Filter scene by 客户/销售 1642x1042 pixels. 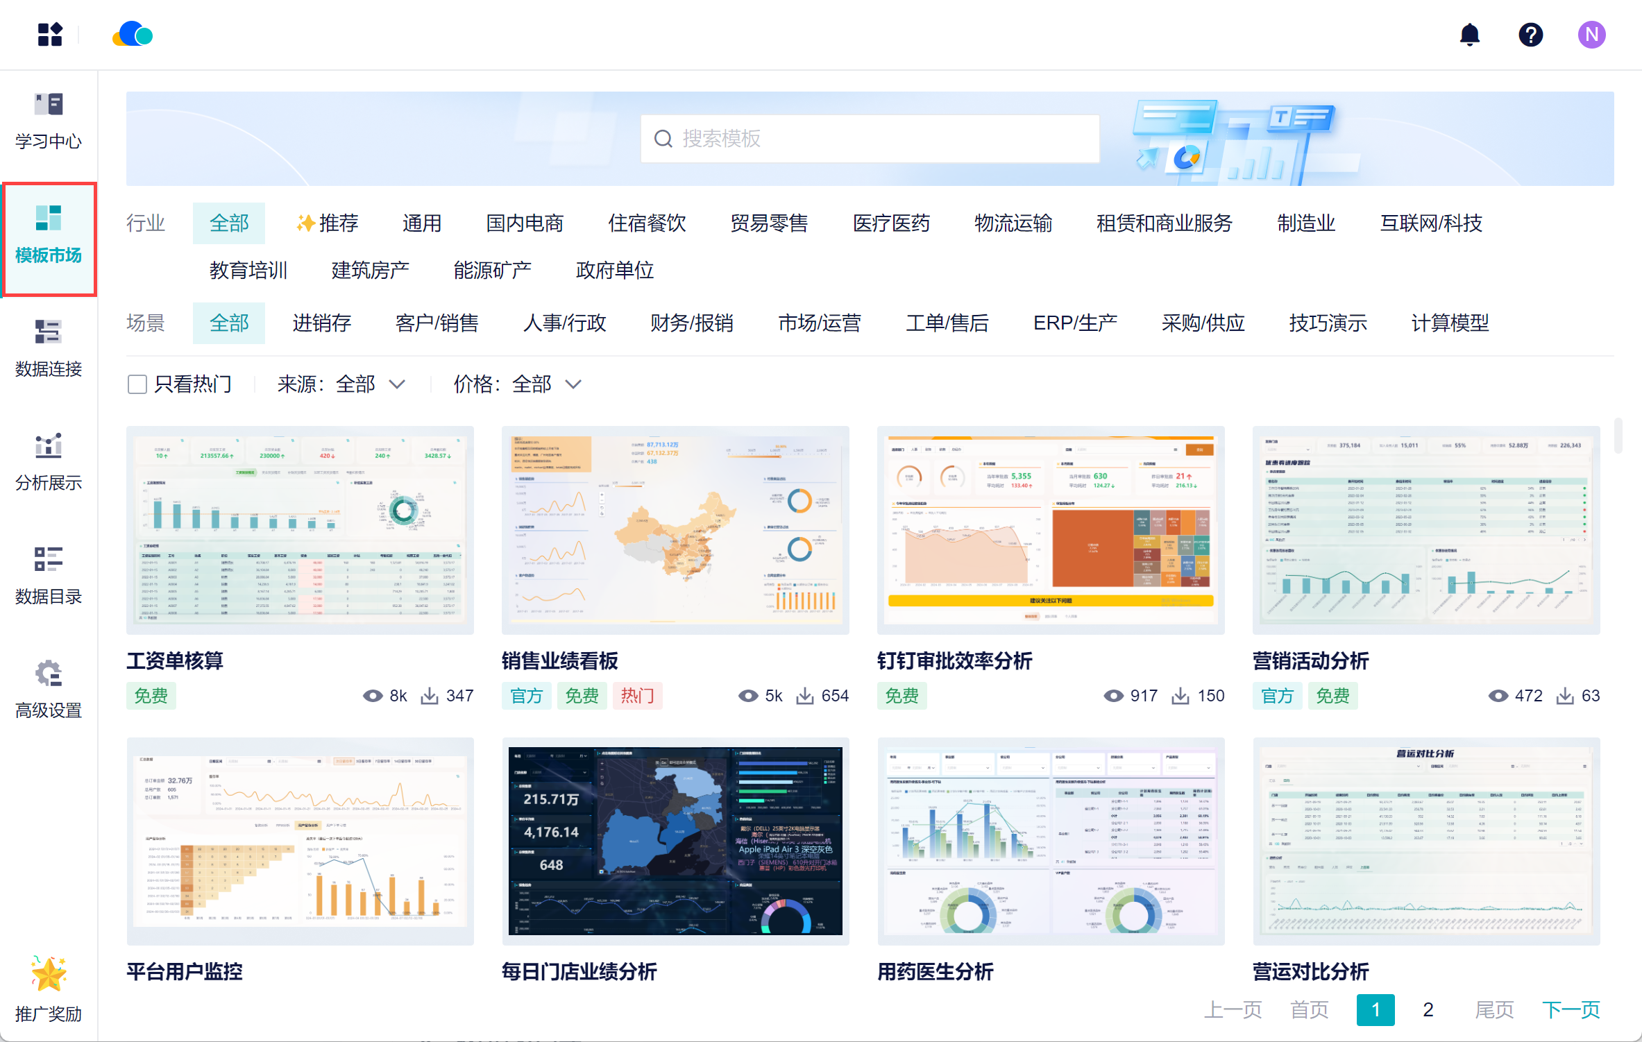click(437, 323)
